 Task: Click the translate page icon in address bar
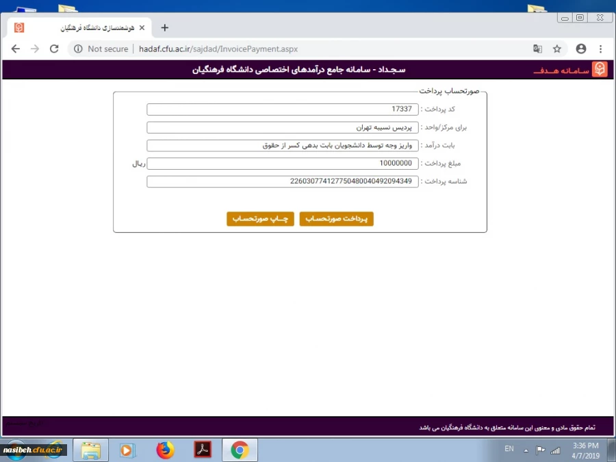pos(538,49)
